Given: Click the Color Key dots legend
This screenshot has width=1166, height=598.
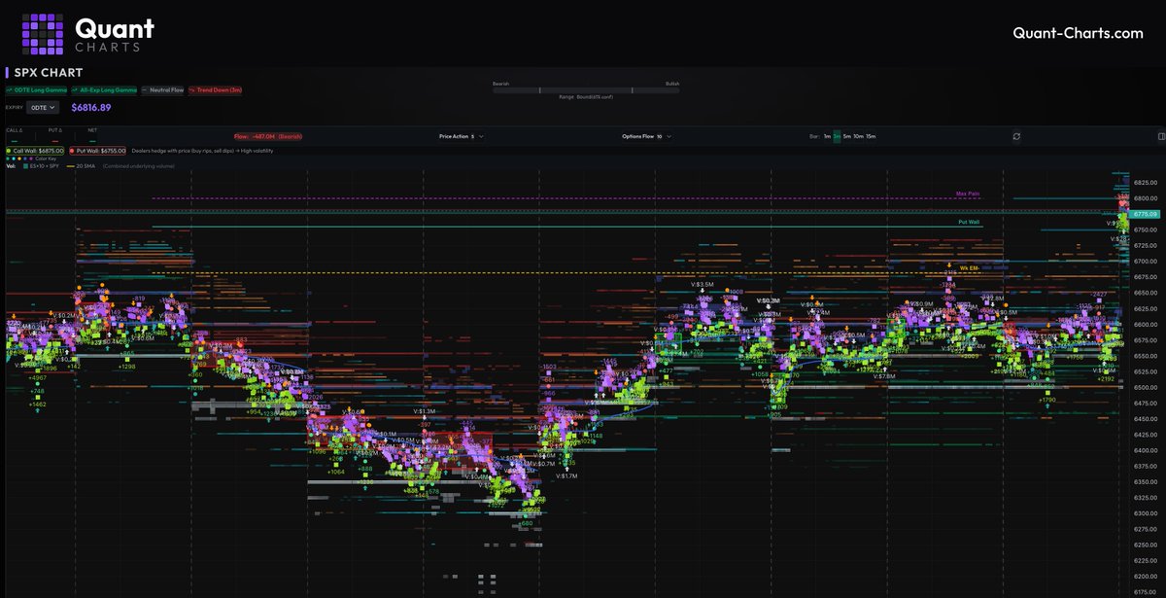Looking at the screenshot, I should coord(19,158).
